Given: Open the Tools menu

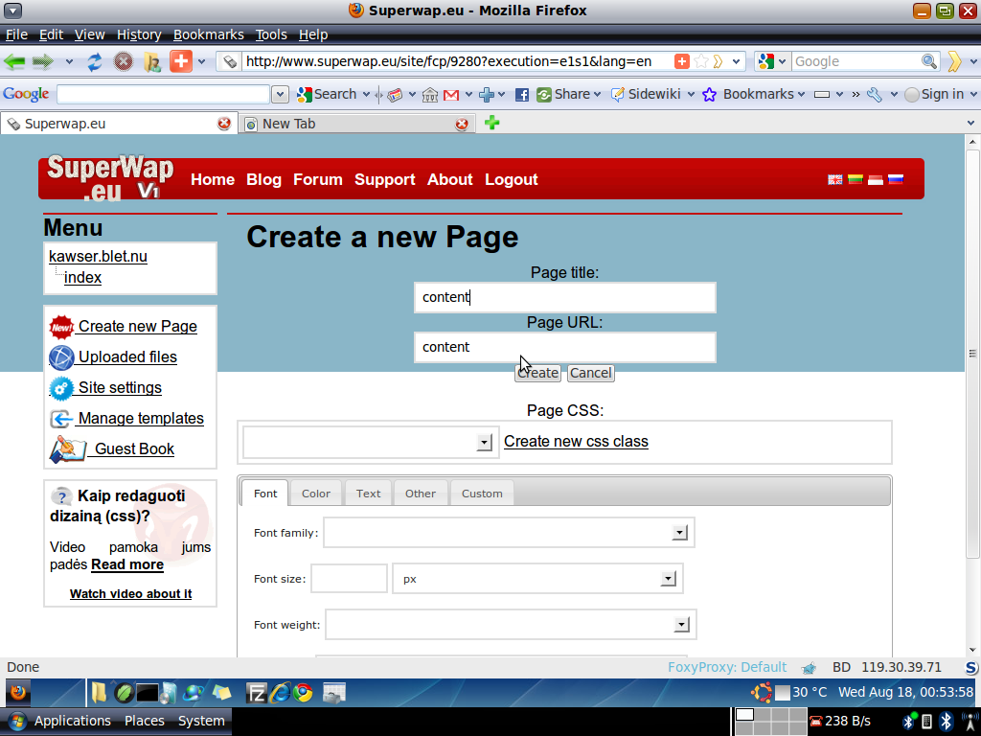Looking at the screenshot, I should click(271, 34).
